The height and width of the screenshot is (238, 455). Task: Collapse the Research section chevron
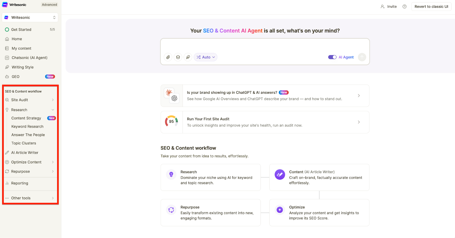(x=53, y=110)
